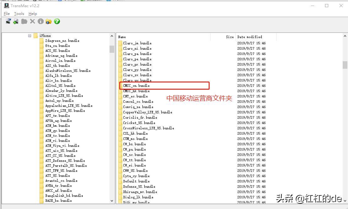Select CMCC_hk.bundle in file list

136,91
